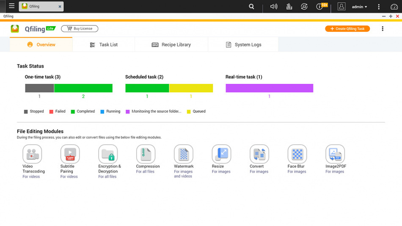Expand the admin user dropdown

[x=359, y=7]
